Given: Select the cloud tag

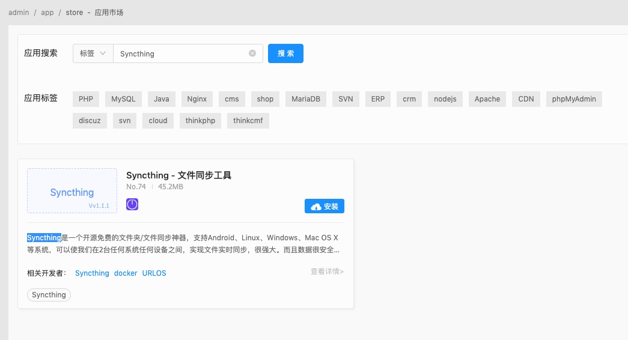Looking at the screenshot, I should [x=158, y=121].
